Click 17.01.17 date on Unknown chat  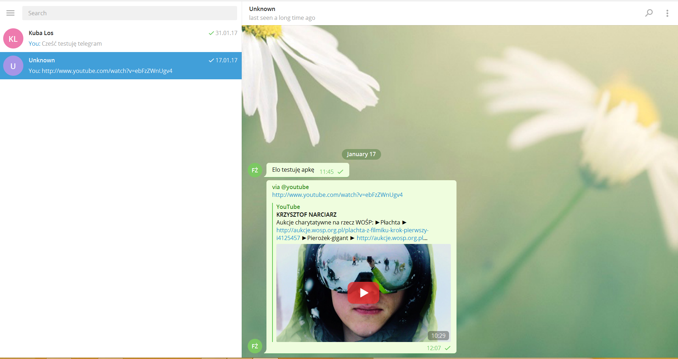coord(226,60)
